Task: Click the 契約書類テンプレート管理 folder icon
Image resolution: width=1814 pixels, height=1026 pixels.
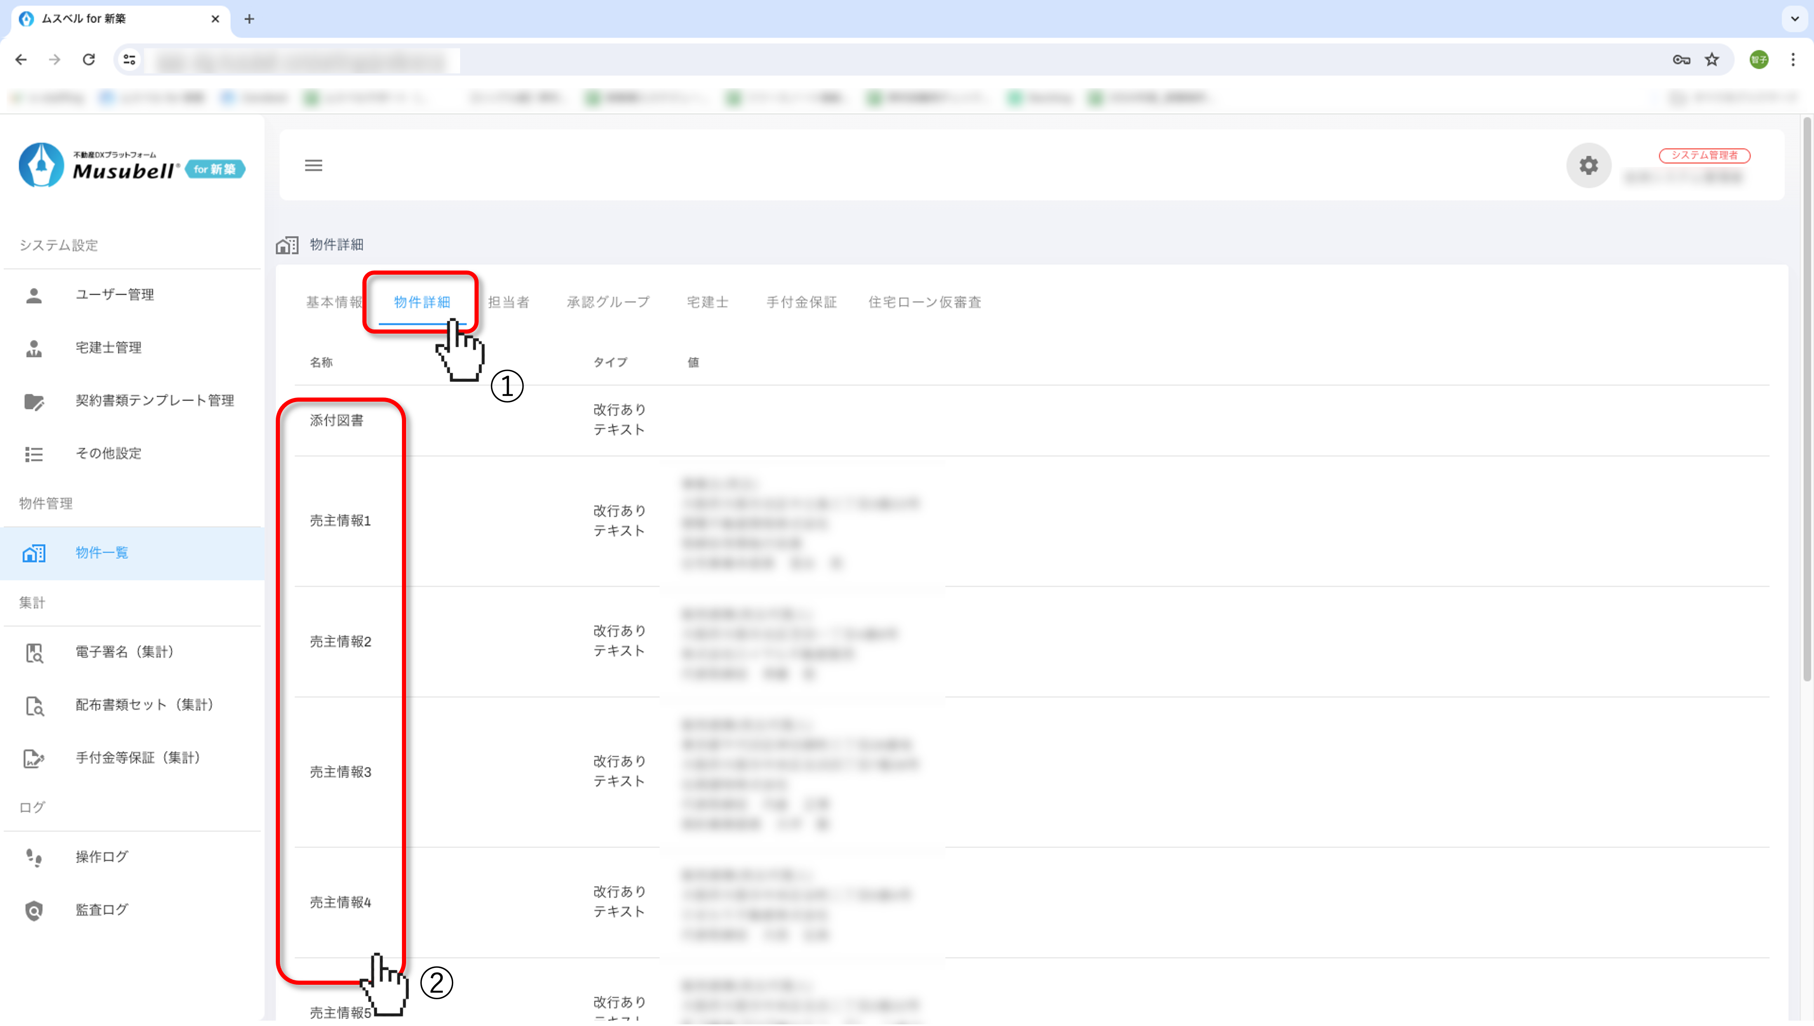Action: pyautogui.click(x=34, y=401)
